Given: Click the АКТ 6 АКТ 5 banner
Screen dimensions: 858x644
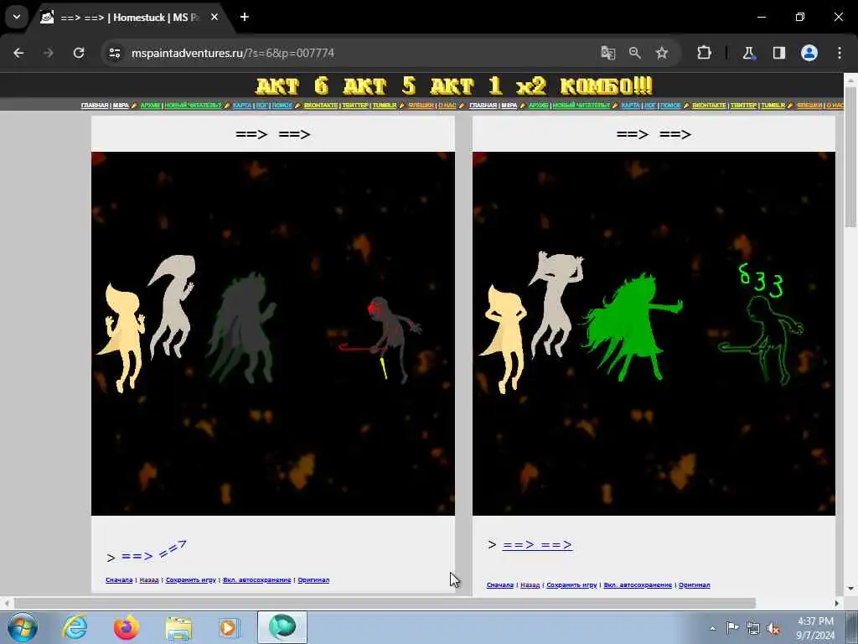Looking at the screenshot, I should 454,86.
